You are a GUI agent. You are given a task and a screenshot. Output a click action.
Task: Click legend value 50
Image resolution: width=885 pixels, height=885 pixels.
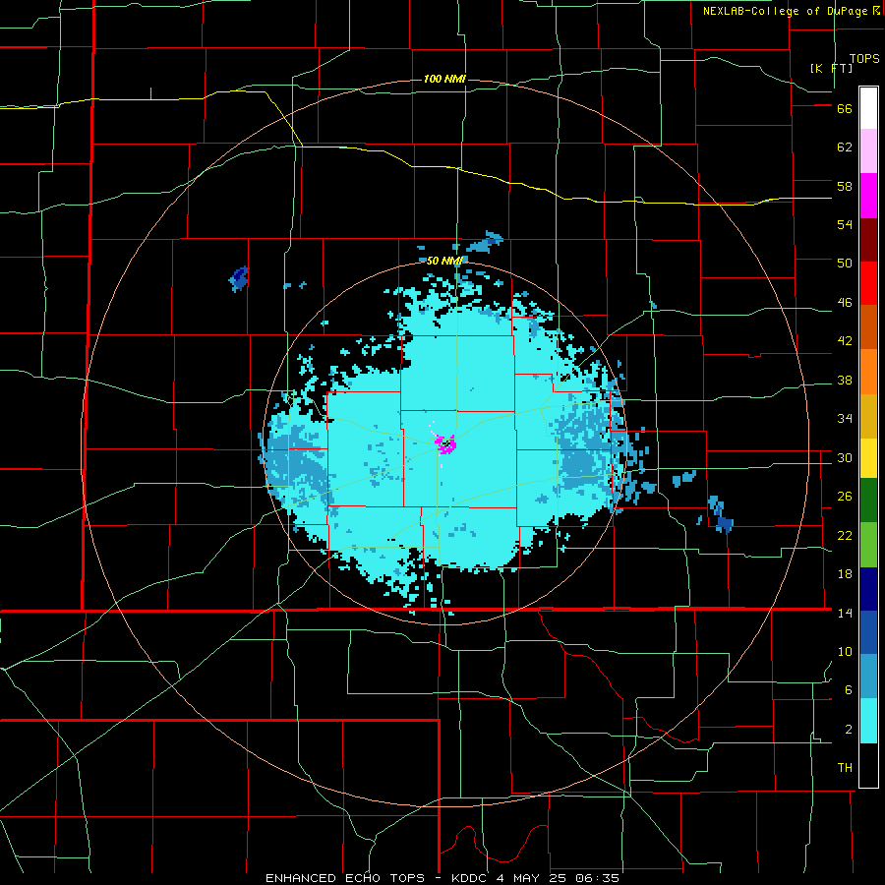[845, 264]
